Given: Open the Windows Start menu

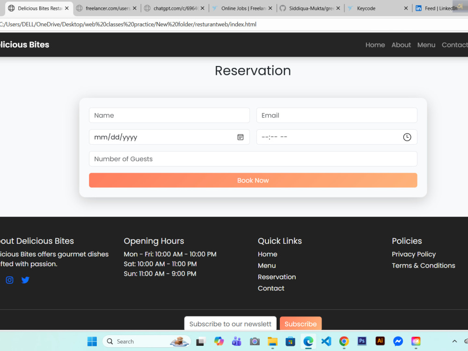Looking at the screenshot, I should tap(92, 341).
